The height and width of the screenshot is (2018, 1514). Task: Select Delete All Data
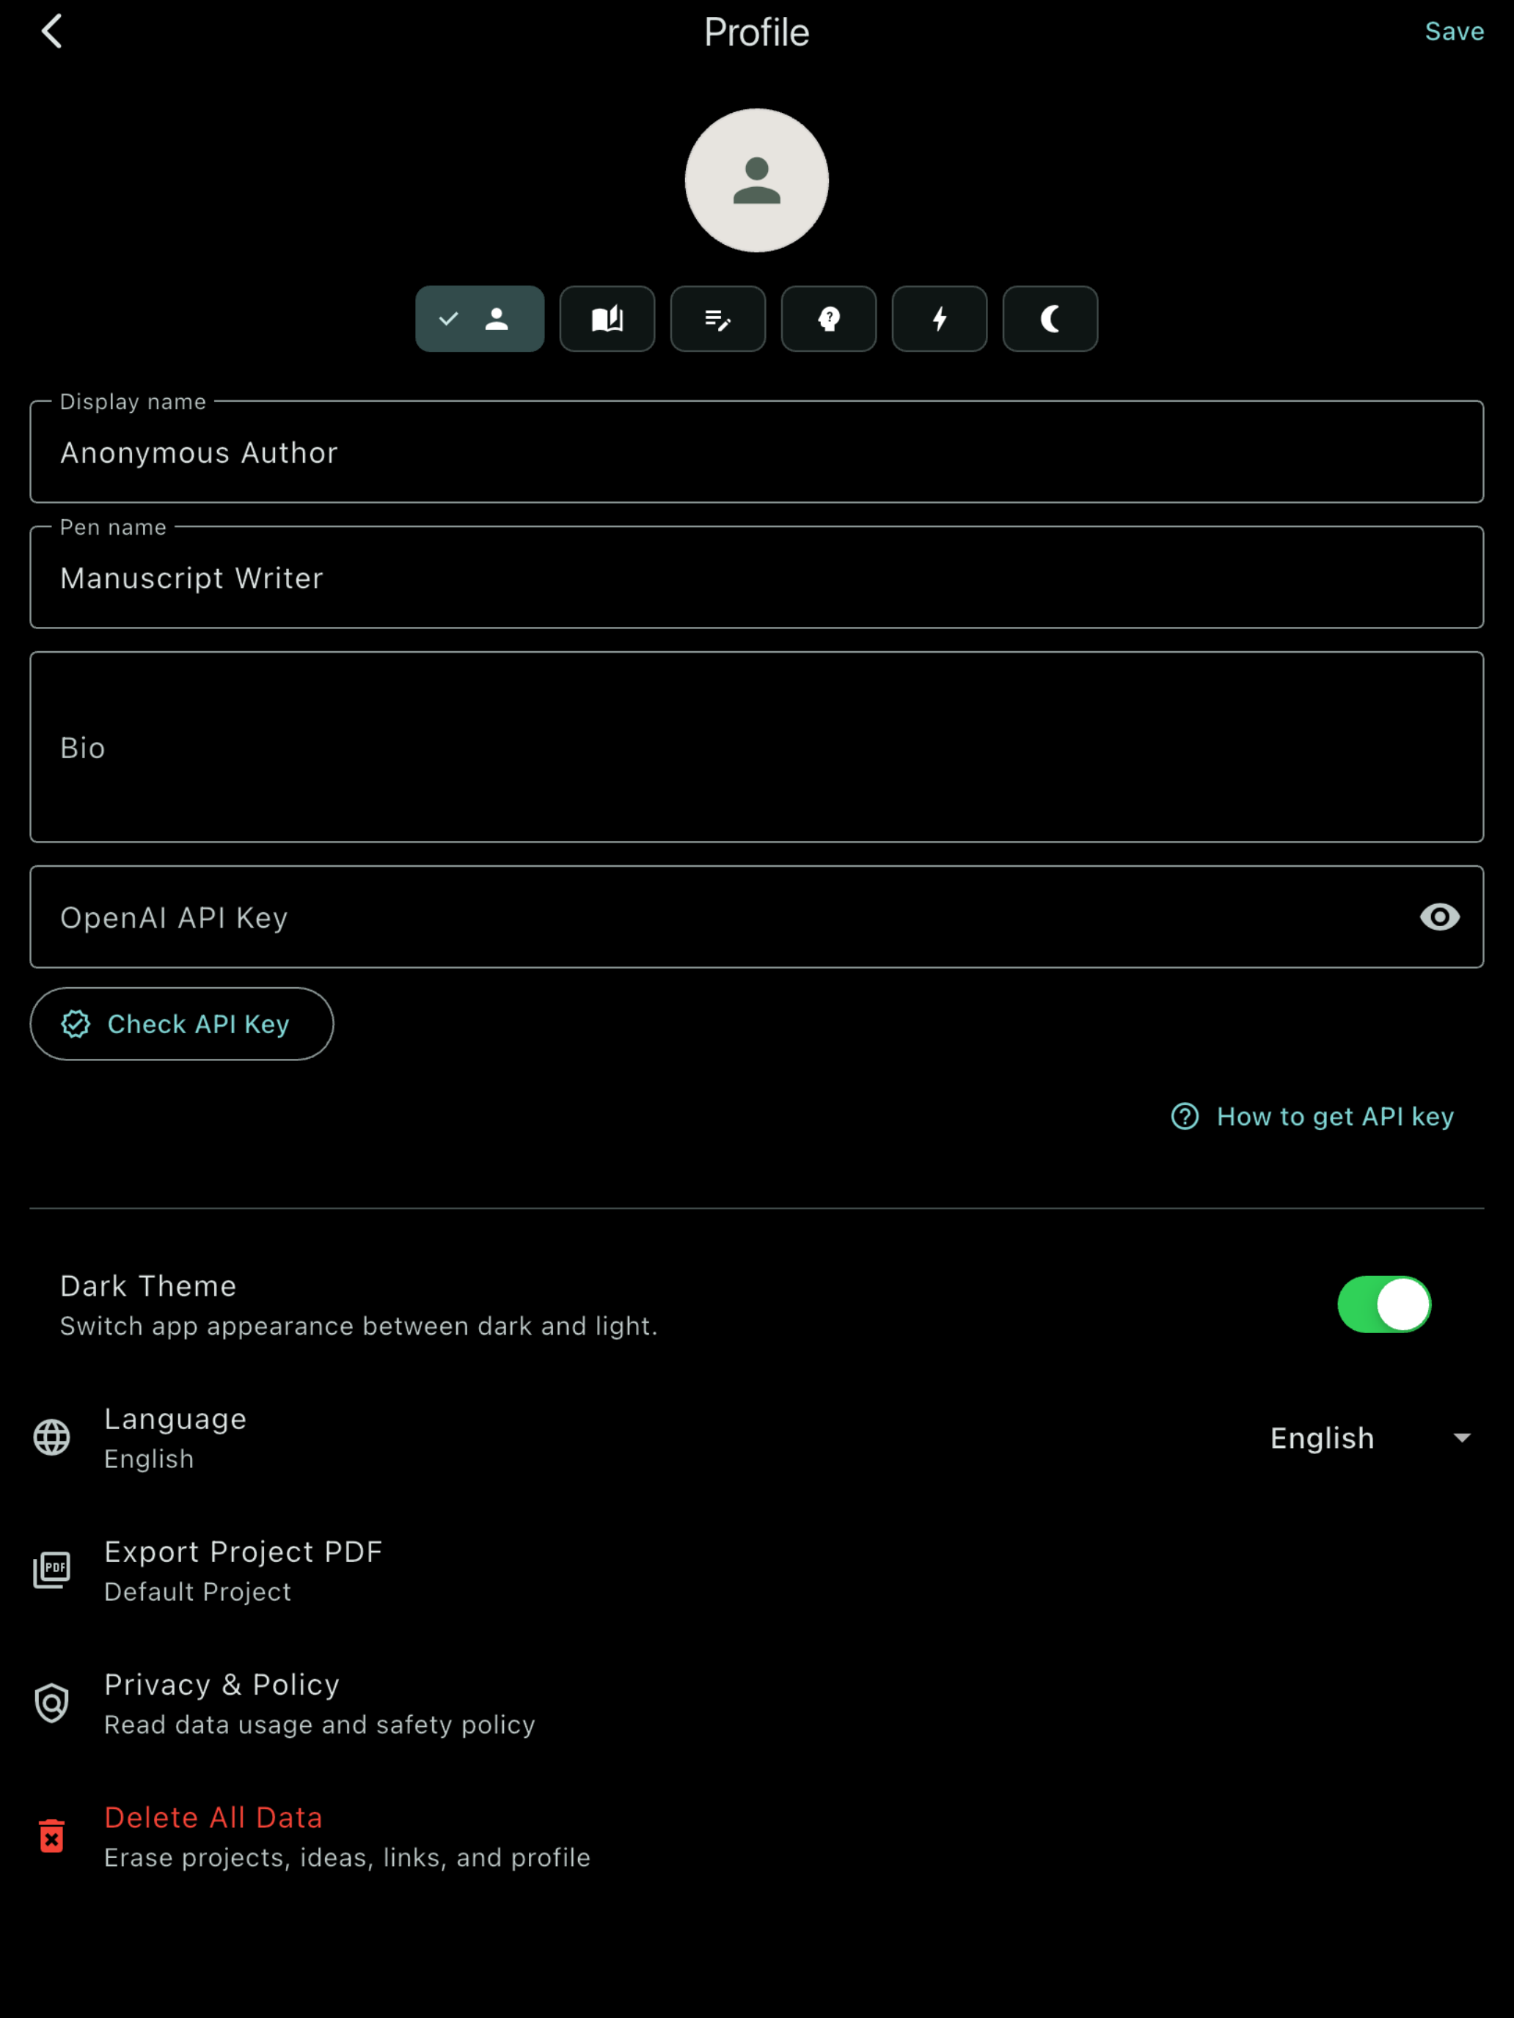click(x=756, y=1836)
